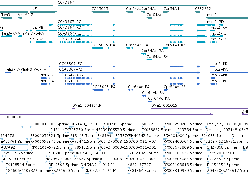The height and width of the screenshot is (175, 248).
Task: Select the CG15005 gene bar
Action: [x=100, y=12]
